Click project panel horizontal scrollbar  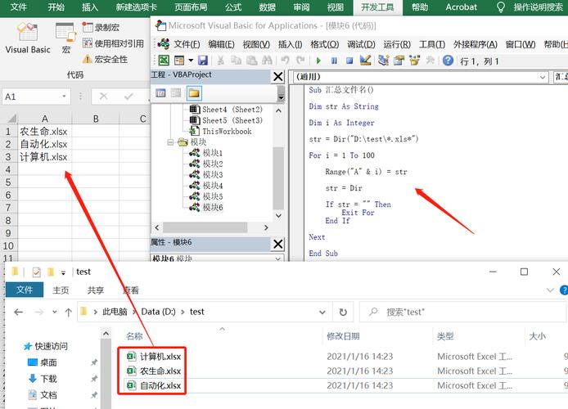tap(205, 227)
